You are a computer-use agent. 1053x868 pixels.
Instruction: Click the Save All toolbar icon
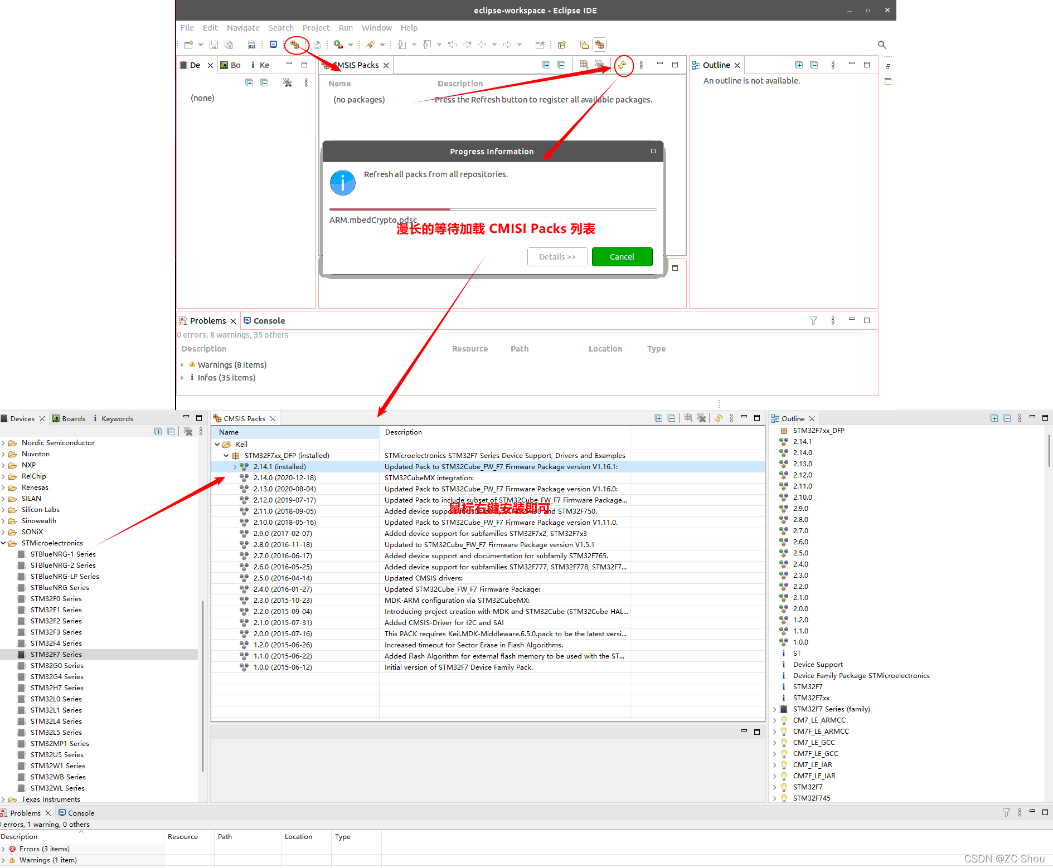(229, 45)
